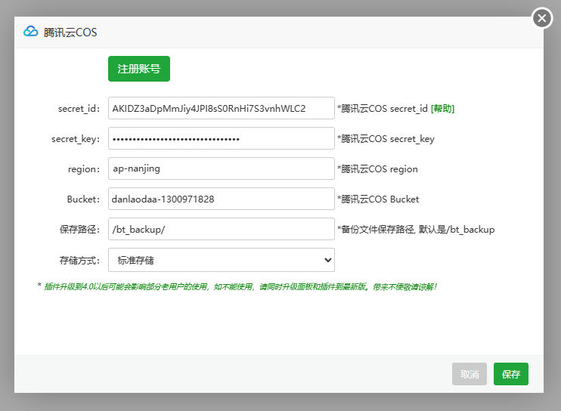This screenshot has width=561, height=411.
Task: Click the green italic 插件升级到4.0 upgrade notice
Action: [240, 286]
